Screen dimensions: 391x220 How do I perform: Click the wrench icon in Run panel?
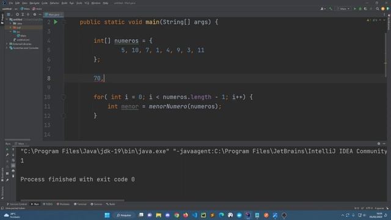pos(7,155)
